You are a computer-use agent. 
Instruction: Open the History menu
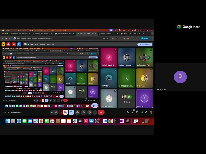coord(30,30)
